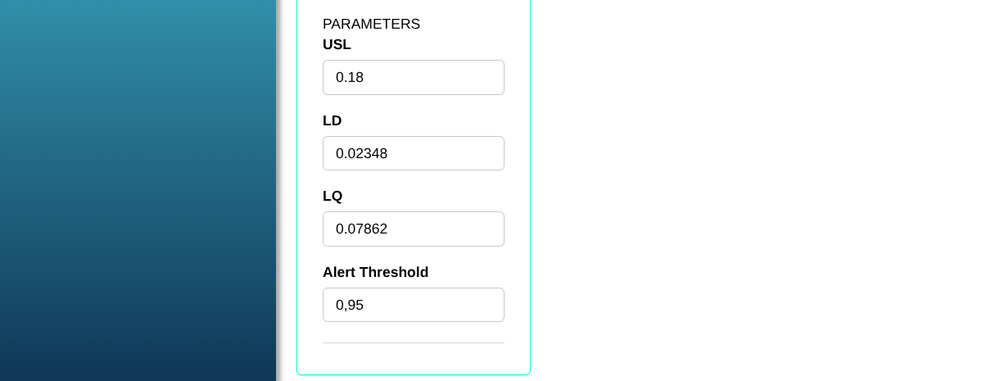Click on the 0.07862 value

[361, 229]
